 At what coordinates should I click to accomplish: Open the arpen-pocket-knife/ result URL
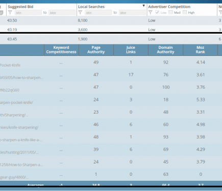(16, 102)
